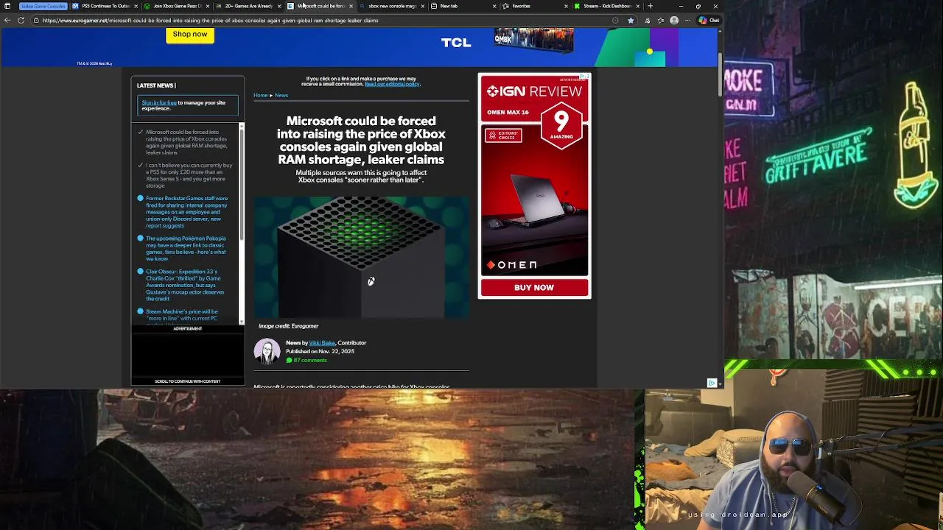Open the favorites list icon

tap(660, 21)
